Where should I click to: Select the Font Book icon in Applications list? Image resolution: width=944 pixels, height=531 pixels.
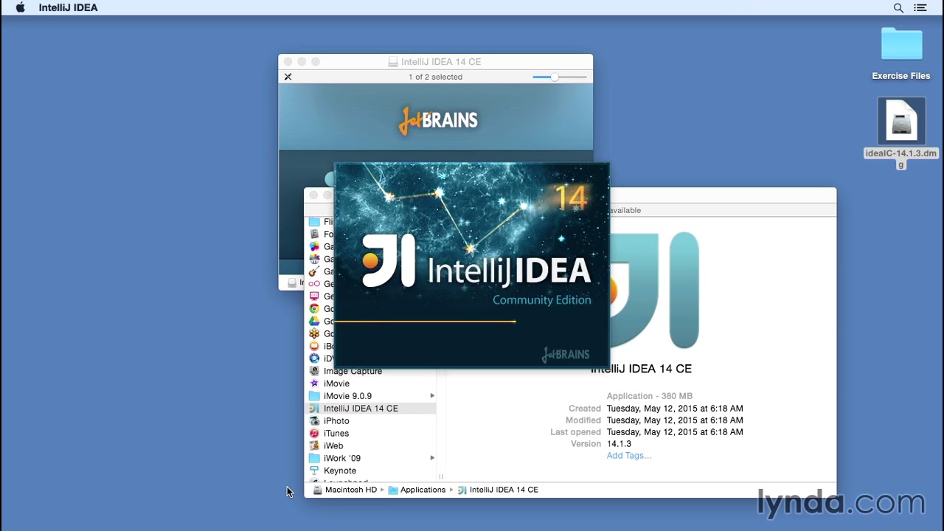314,235
